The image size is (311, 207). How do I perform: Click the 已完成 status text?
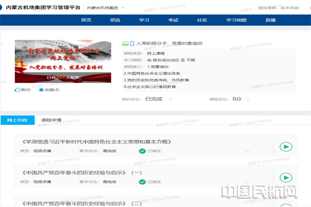[x=154, y=99]
